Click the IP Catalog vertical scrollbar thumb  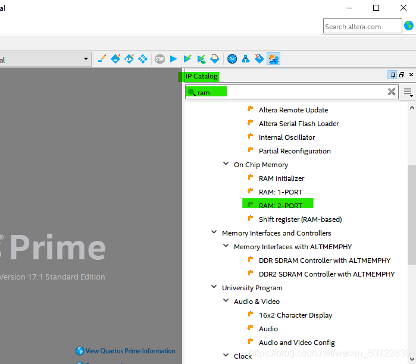pos(412,215)
